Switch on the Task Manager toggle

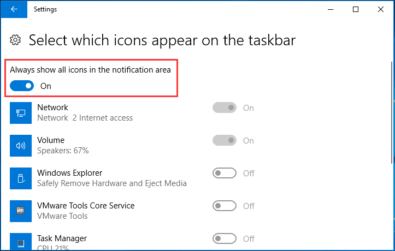coord(225,239)
